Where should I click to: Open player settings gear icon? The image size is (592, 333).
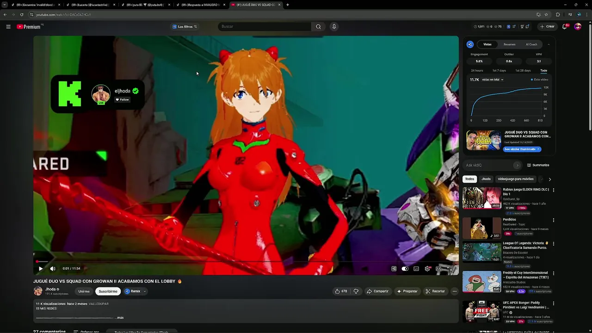click(x=427, y=269)
